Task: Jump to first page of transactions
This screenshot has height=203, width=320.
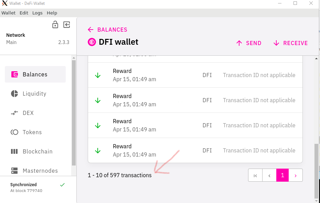Action: tap(255, 175)
